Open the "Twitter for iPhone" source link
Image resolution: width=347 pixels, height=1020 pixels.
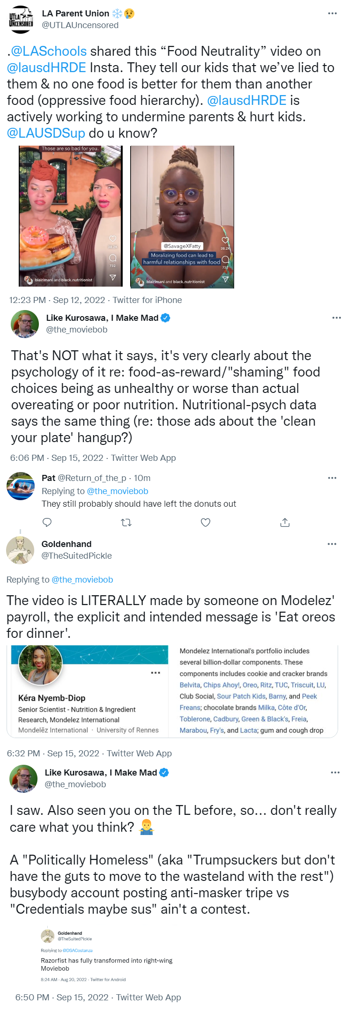click(147, 300)
